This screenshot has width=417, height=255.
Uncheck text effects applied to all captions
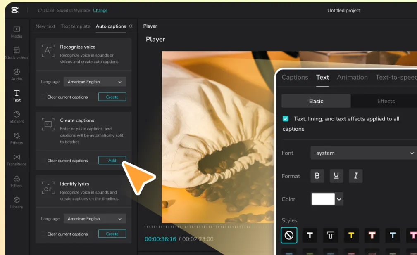tap(286, 119)
